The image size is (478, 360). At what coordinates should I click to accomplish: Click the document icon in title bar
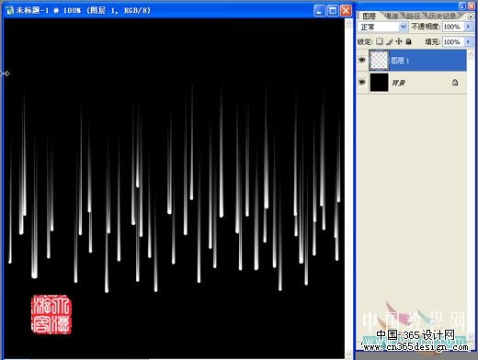coord(9,10)
